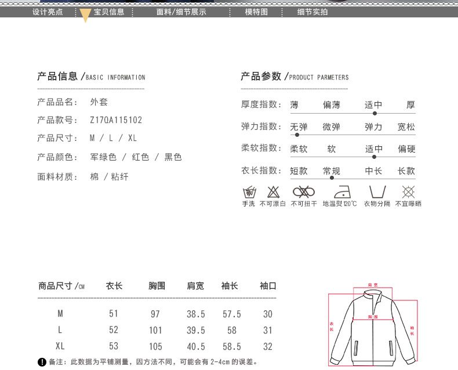Click the softness index slider dot
The image size is (458, 370).
(x=375, y=157)
